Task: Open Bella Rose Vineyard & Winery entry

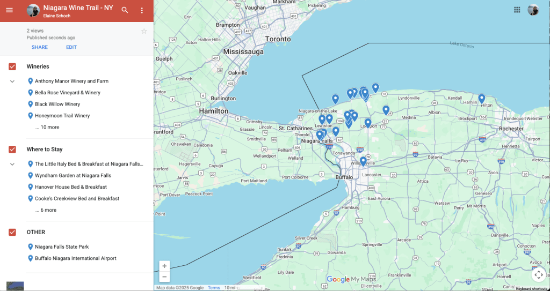Action: (x=68, y=93)
